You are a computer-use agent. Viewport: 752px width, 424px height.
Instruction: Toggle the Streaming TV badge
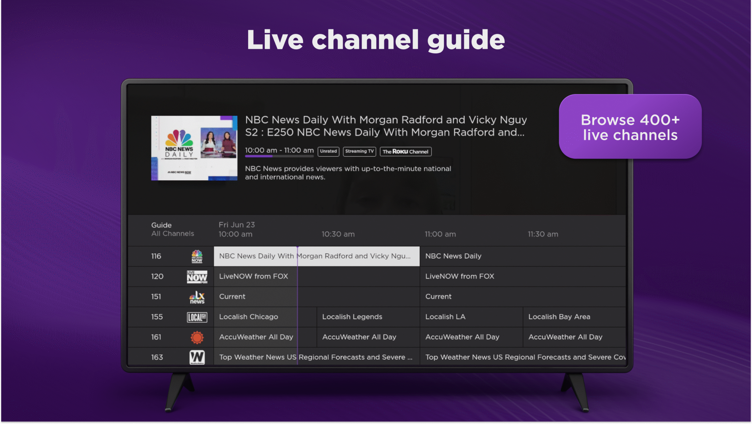click(x=359, y=151)
